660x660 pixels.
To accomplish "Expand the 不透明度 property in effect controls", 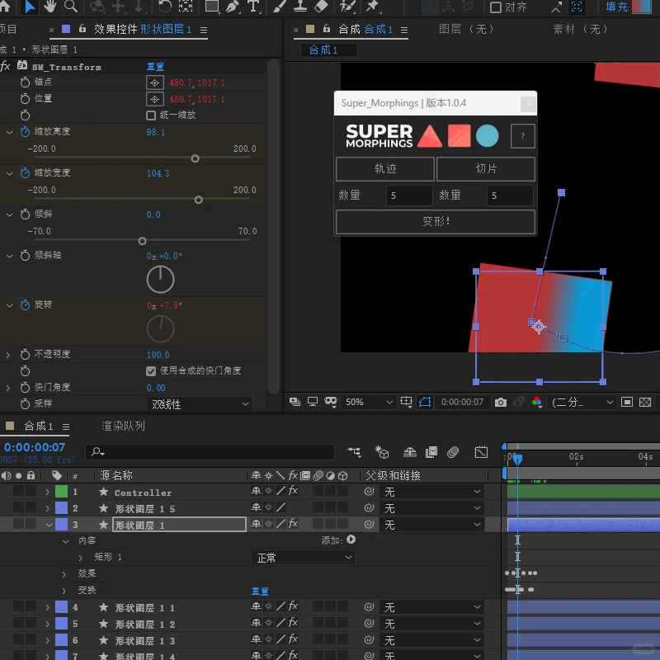I will click(8, 355).
